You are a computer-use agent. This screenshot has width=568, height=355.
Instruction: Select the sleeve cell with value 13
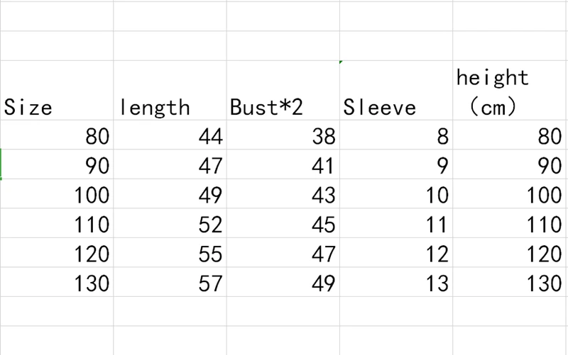click(x=396, y=282)
